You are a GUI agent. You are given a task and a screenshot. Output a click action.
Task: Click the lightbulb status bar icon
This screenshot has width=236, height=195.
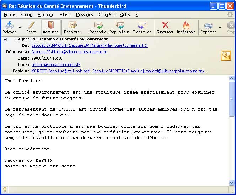coord(5,190)
